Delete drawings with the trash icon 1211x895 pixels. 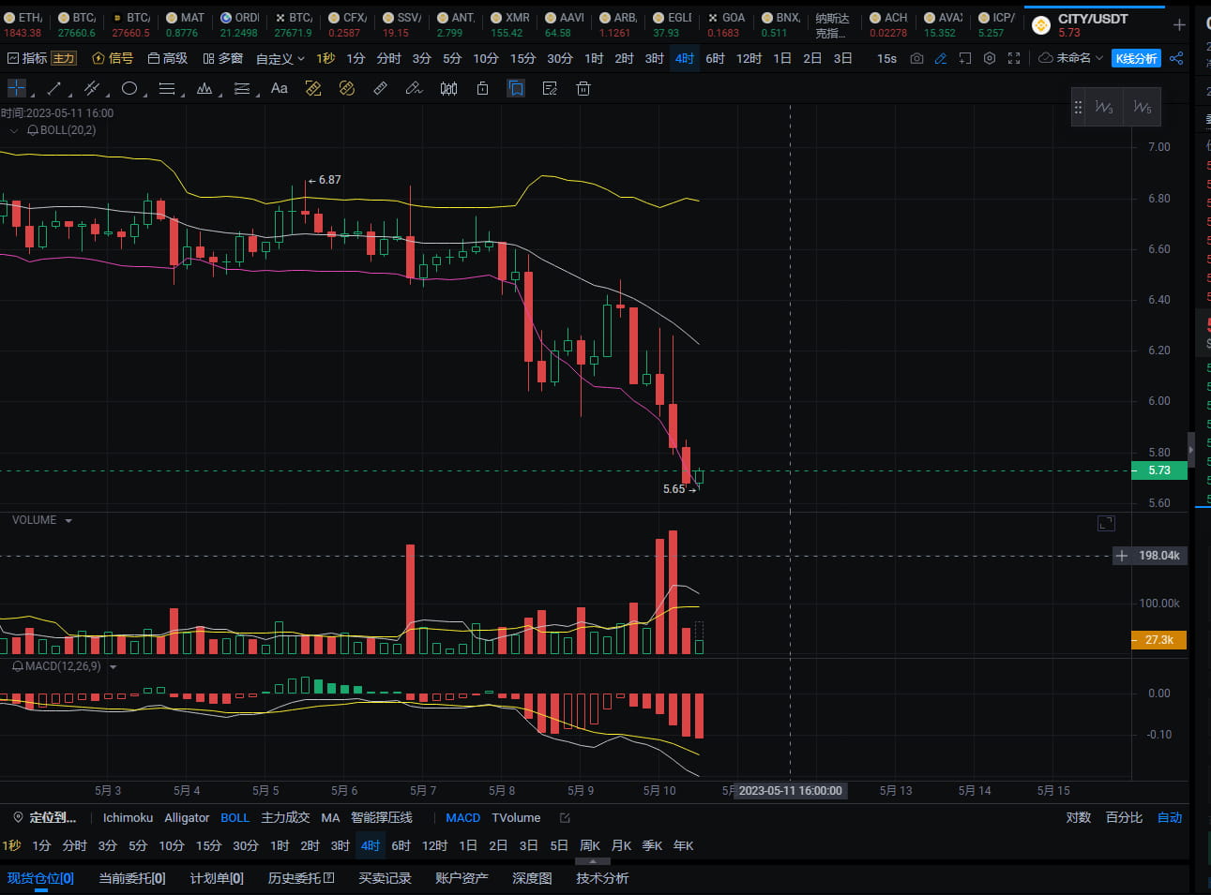tap(583, 88)
